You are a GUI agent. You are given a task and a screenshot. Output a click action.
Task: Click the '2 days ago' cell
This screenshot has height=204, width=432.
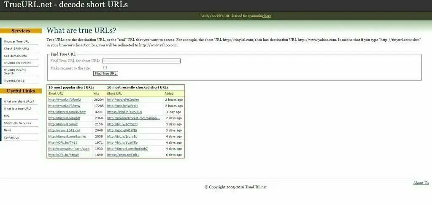pyautogui.click(x=174, y=118)
